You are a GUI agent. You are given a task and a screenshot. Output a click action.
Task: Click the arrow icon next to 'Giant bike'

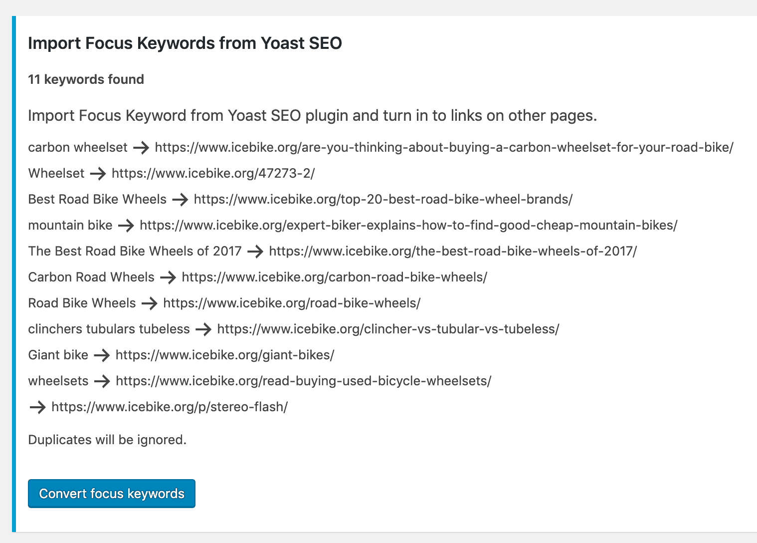pos(102,355)
